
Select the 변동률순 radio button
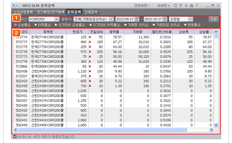[185, 25]
